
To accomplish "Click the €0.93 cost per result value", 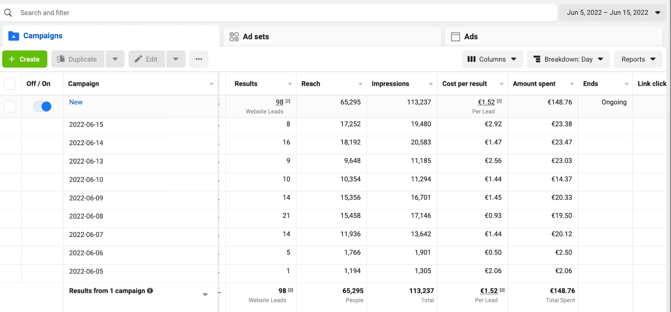I will 493,216.
